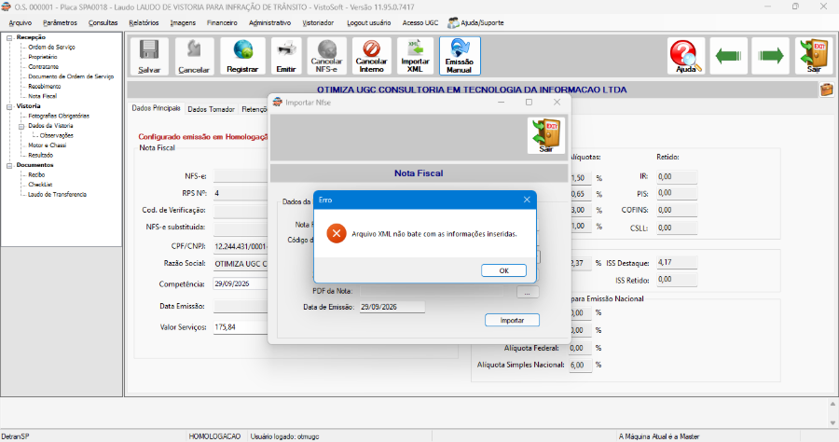Open the Relatórios menu
The image size is (839, 442).
point(144,22)
